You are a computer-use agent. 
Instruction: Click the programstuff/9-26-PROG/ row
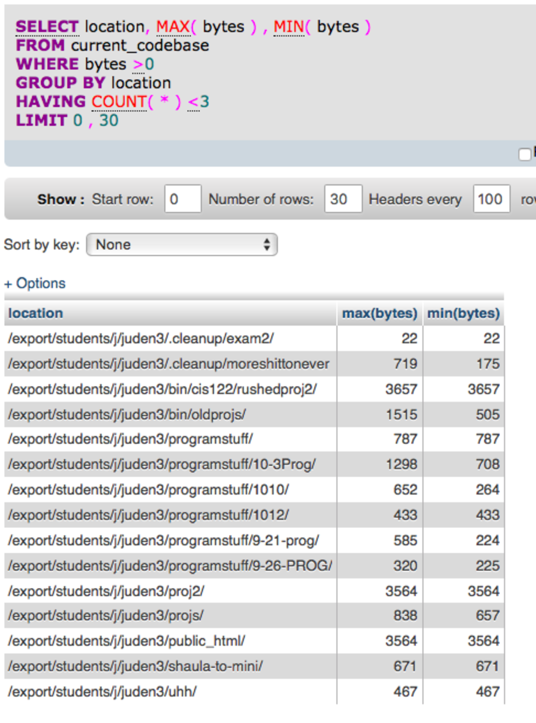click(170, 566)
